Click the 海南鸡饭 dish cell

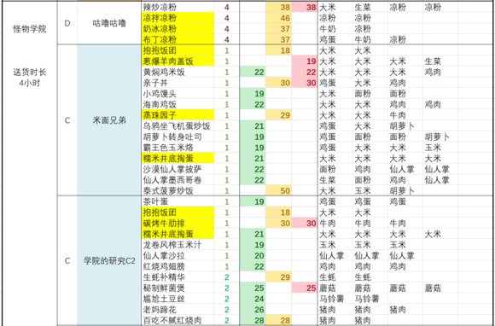tap(178, 104)
